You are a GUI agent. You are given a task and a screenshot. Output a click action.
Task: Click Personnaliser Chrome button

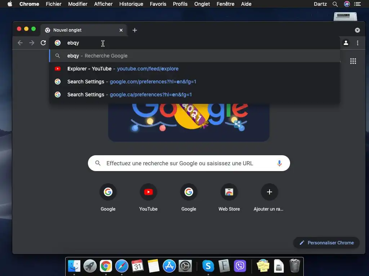point(326,243)
